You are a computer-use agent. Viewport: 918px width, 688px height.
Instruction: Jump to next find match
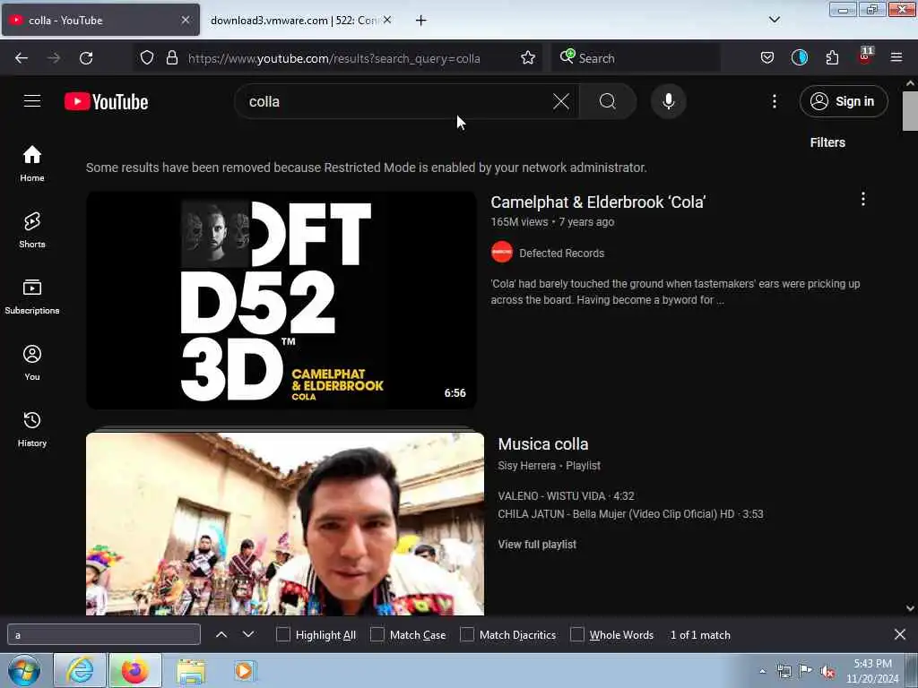248,634
